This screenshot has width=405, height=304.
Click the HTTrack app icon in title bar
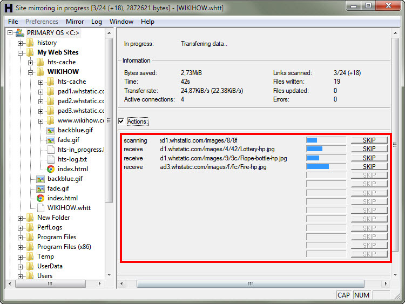tap(9, 8)
